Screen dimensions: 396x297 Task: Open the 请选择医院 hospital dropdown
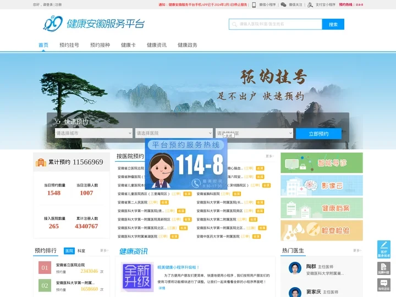point(174,133)
